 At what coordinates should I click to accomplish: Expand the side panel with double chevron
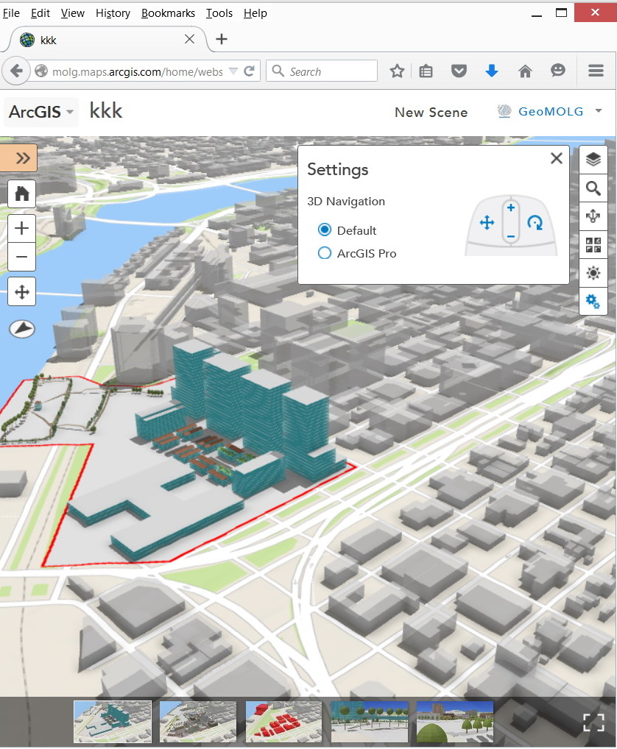(x=22, y=158)
